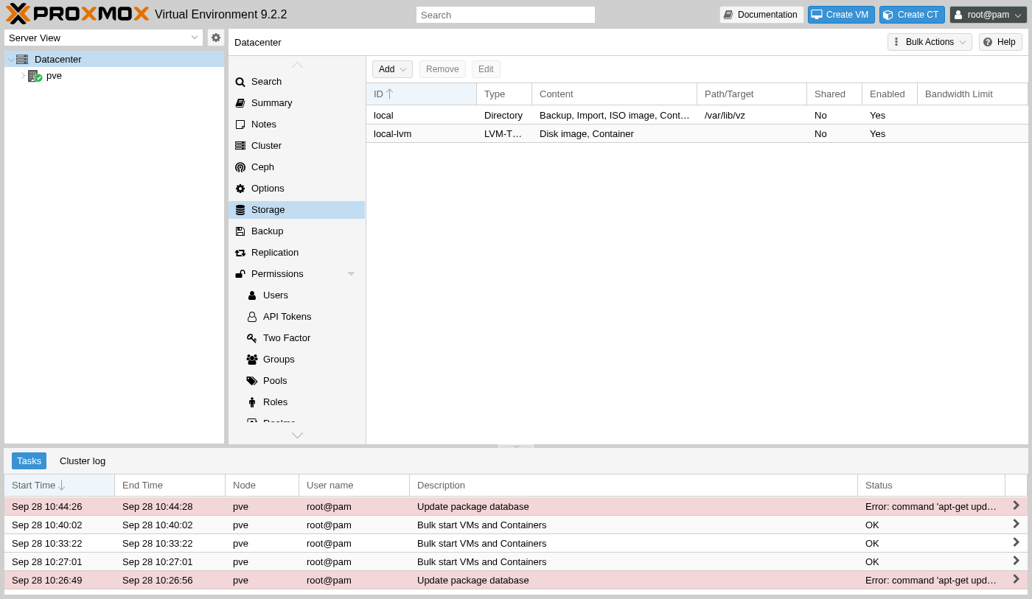Open details arrow for 10:40:02 task
This screenshot has height=599, width=1032.
(x=1016, y=524)
